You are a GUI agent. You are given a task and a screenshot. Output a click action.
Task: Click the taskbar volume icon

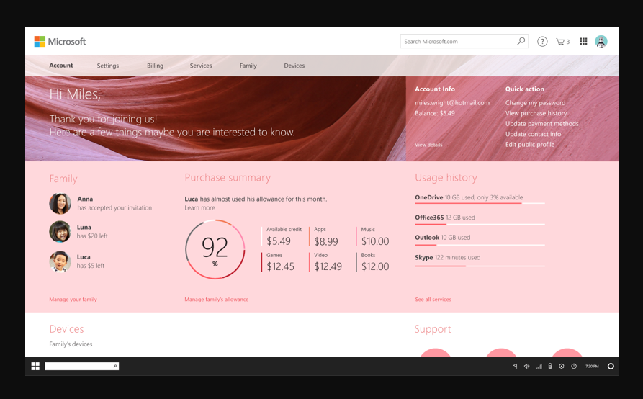[526, 367]
